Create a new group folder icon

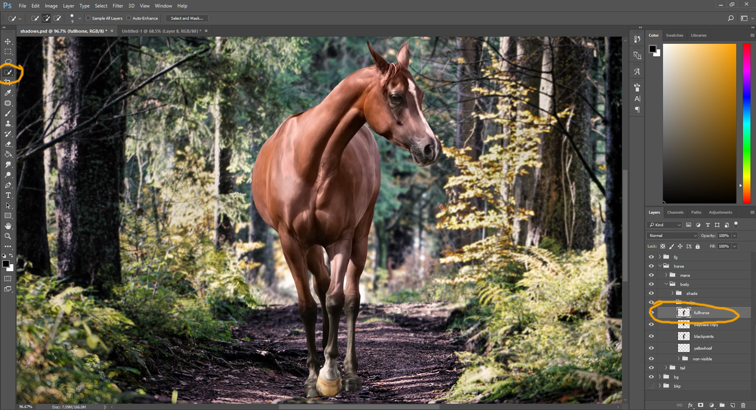pos(722,405)
